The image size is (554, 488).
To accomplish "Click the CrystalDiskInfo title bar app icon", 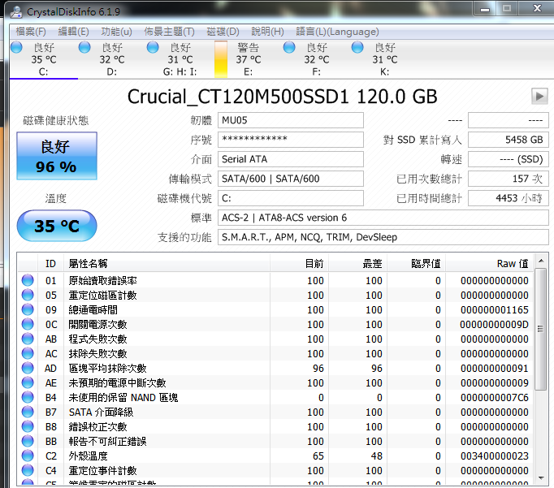I will point(16,12).
